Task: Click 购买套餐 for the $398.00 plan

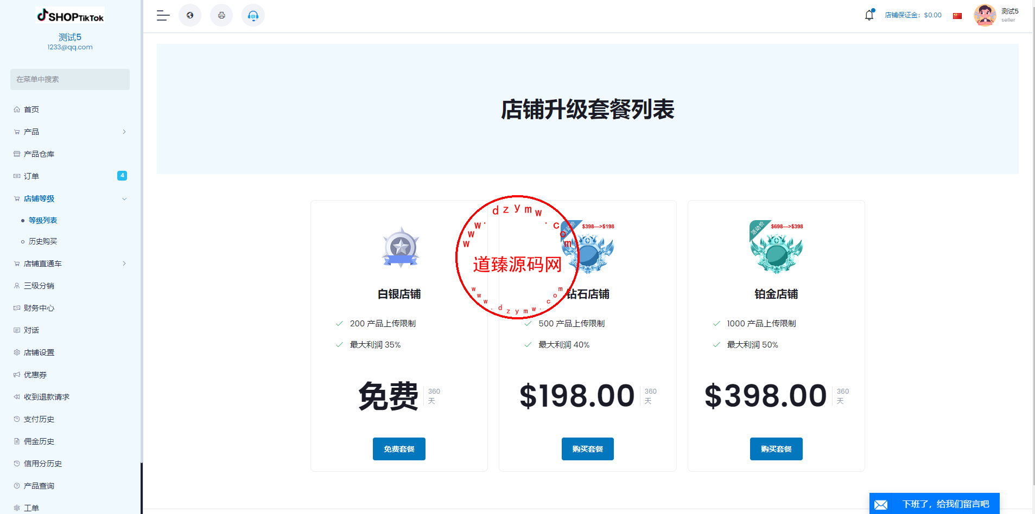Action: point(776,449)
